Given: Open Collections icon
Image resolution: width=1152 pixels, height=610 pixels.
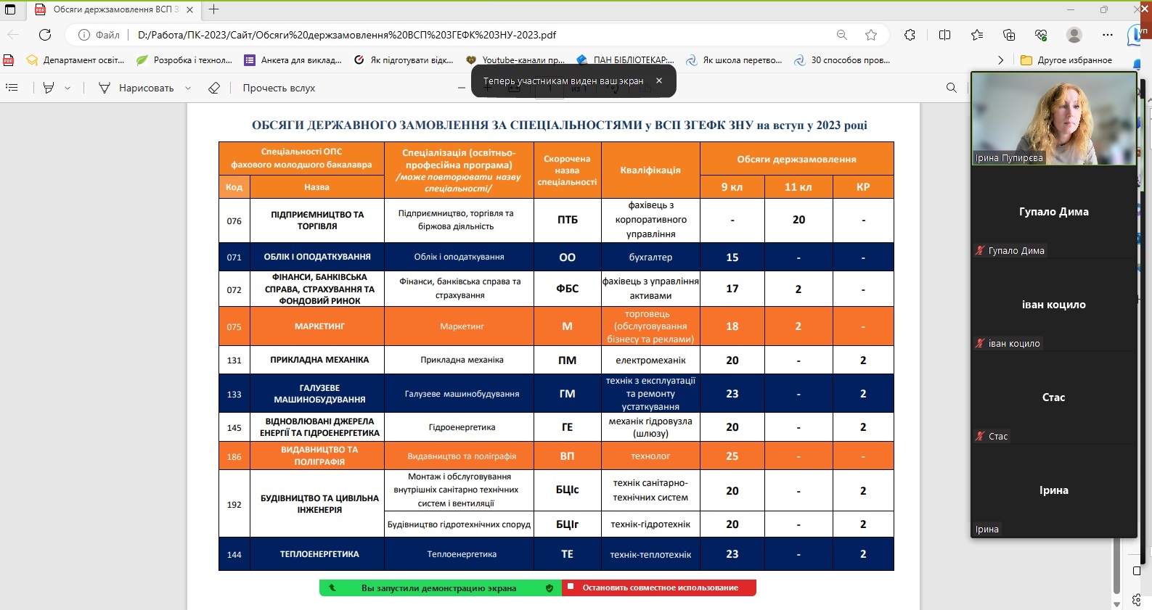Looking at the screenshot, I should (x=1009, y=35).
